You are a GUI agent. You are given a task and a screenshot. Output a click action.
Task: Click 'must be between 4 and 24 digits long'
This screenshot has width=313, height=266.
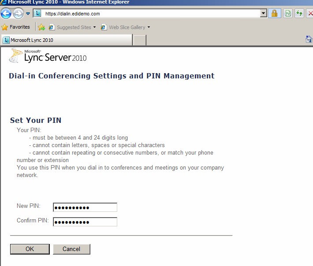(x=80, y=138)
